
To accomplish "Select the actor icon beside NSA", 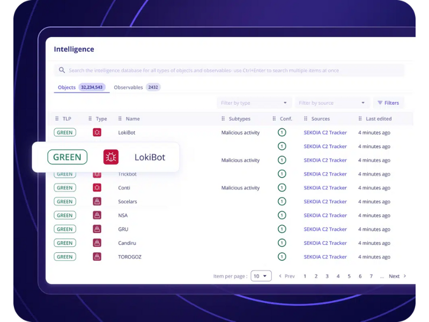I will click(98, 215).
